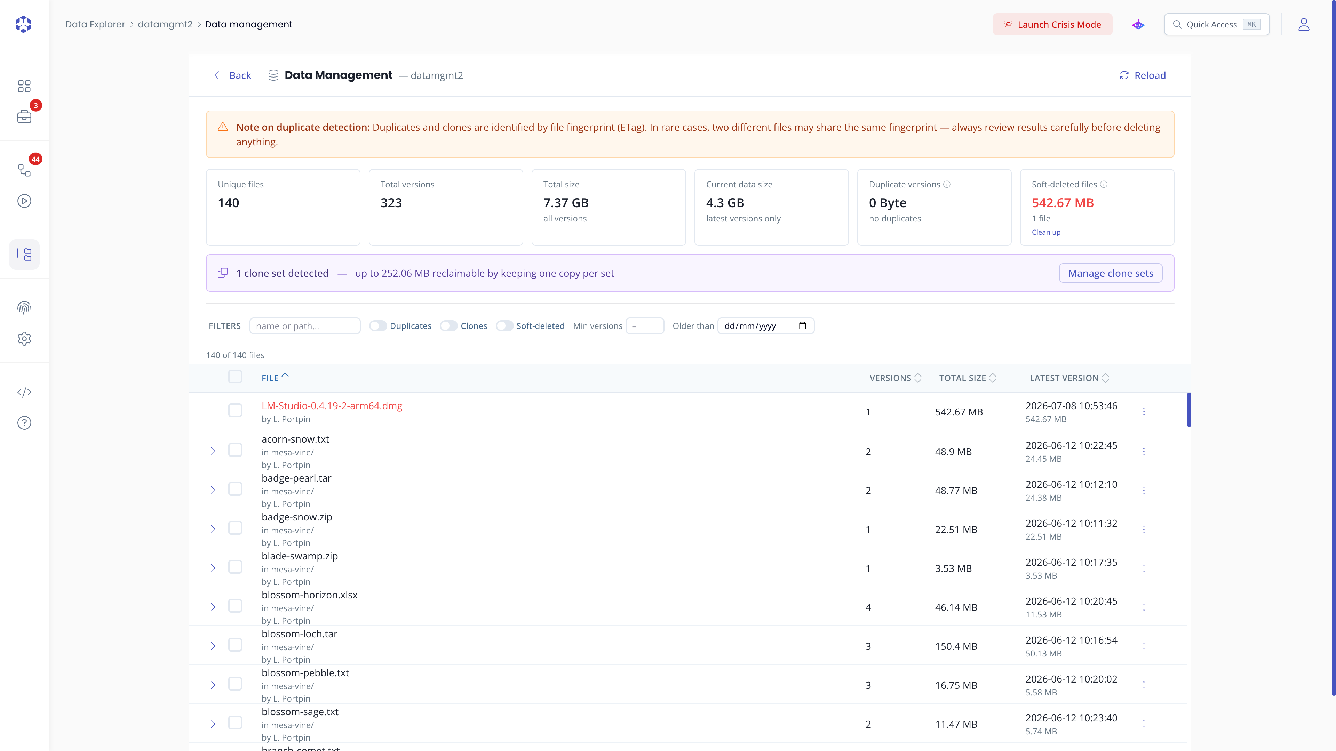The image size is (1336, 751).
Task: Expand the blossom-sage.txt row
Action: click(213, 724)
